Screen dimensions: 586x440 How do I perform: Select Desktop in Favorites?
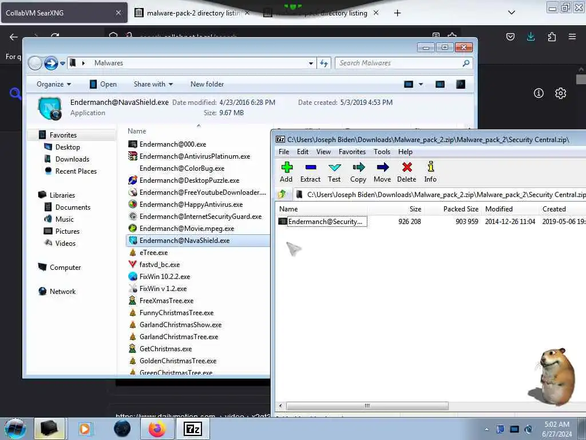point(62,147)
